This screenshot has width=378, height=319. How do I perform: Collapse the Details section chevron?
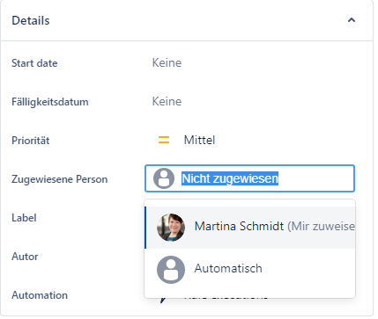(x=352, y=20)
